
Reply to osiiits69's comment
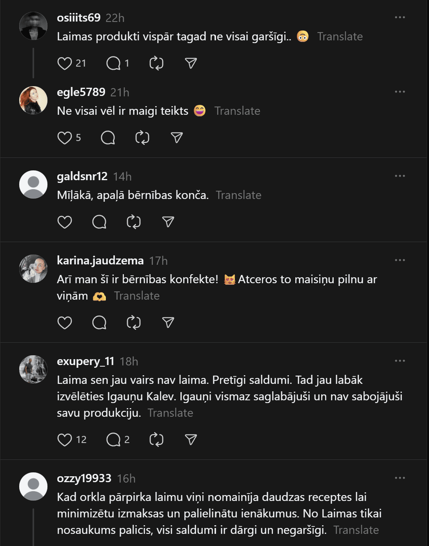tap(113, 63)
